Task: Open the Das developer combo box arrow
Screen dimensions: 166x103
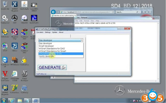Action: click(x=82, y=40)
